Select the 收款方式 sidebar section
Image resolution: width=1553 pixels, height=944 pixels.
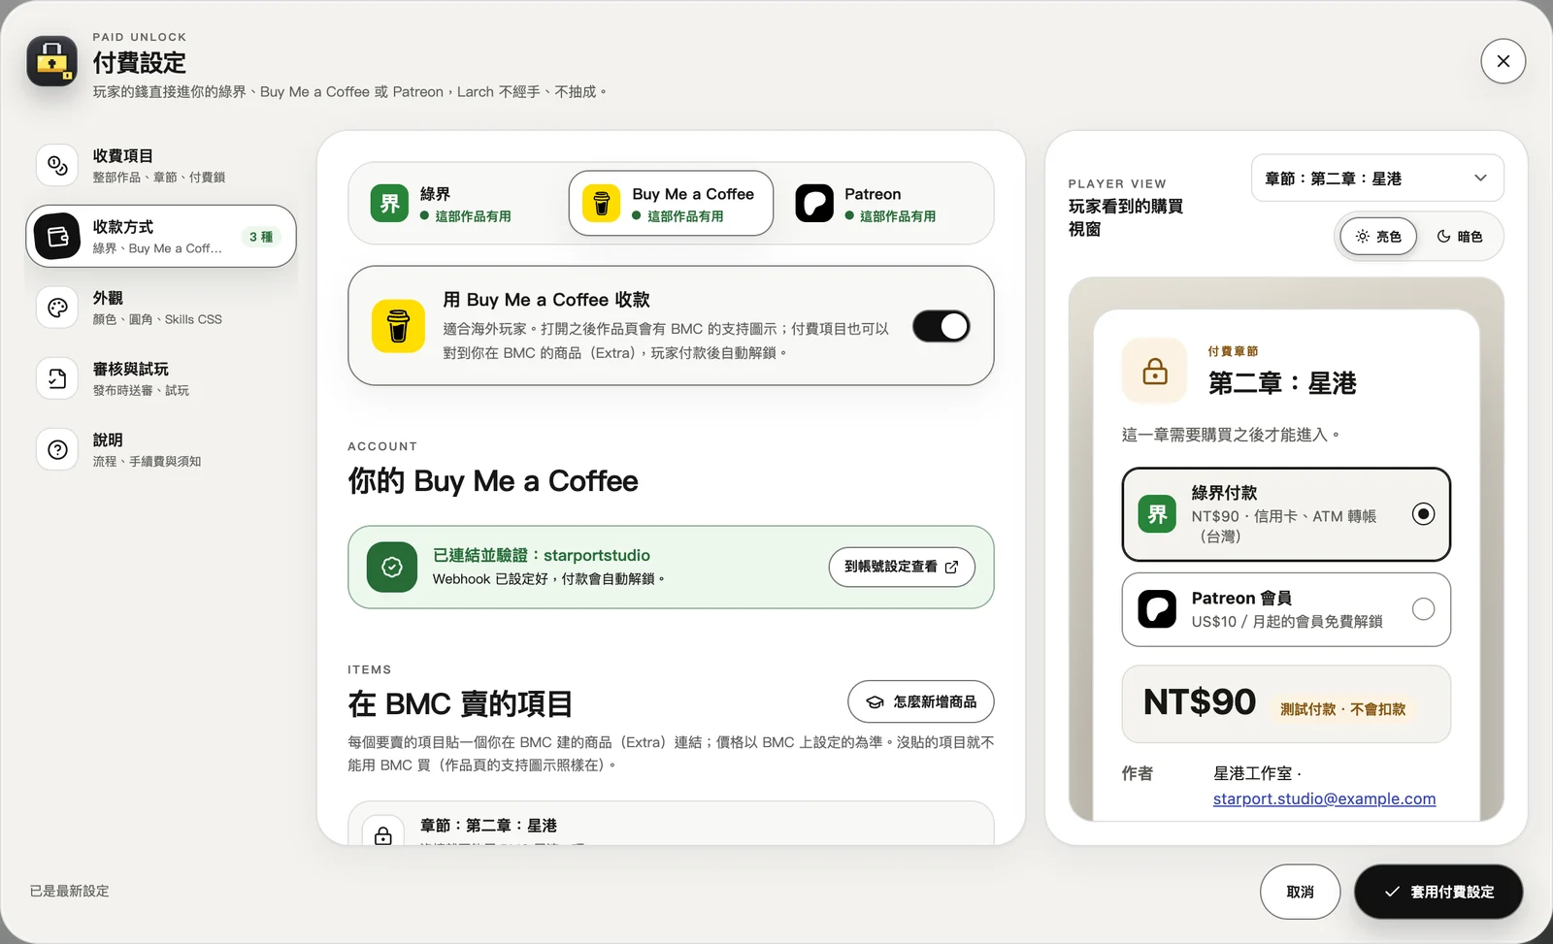(x=161, y=236)
